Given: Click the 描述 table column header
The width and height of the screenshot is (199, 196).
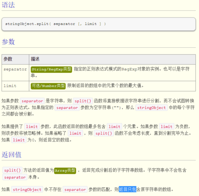Looking at the screenshot, I should [112, 59].
